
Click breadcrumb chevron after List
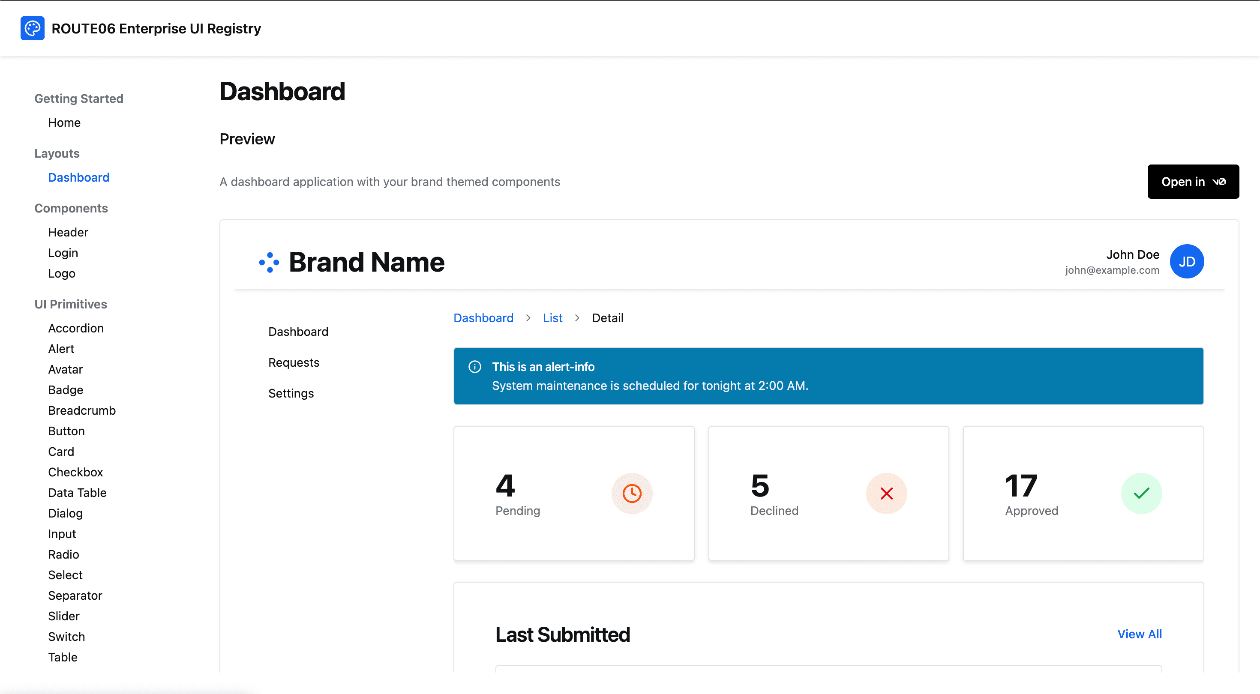click(x=577, y=318)
